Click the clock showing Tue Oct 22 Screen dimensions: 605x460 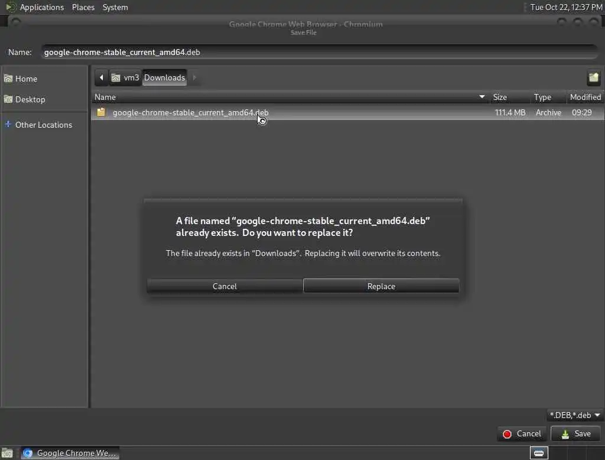point(566,7)
